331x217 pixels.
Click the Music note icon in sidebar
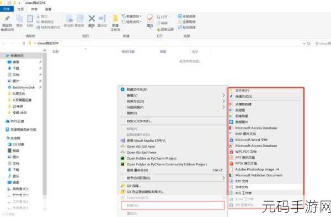point(9,176)
